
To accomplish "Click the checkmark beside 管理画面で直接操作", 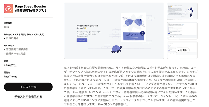I will coord(5,49).
